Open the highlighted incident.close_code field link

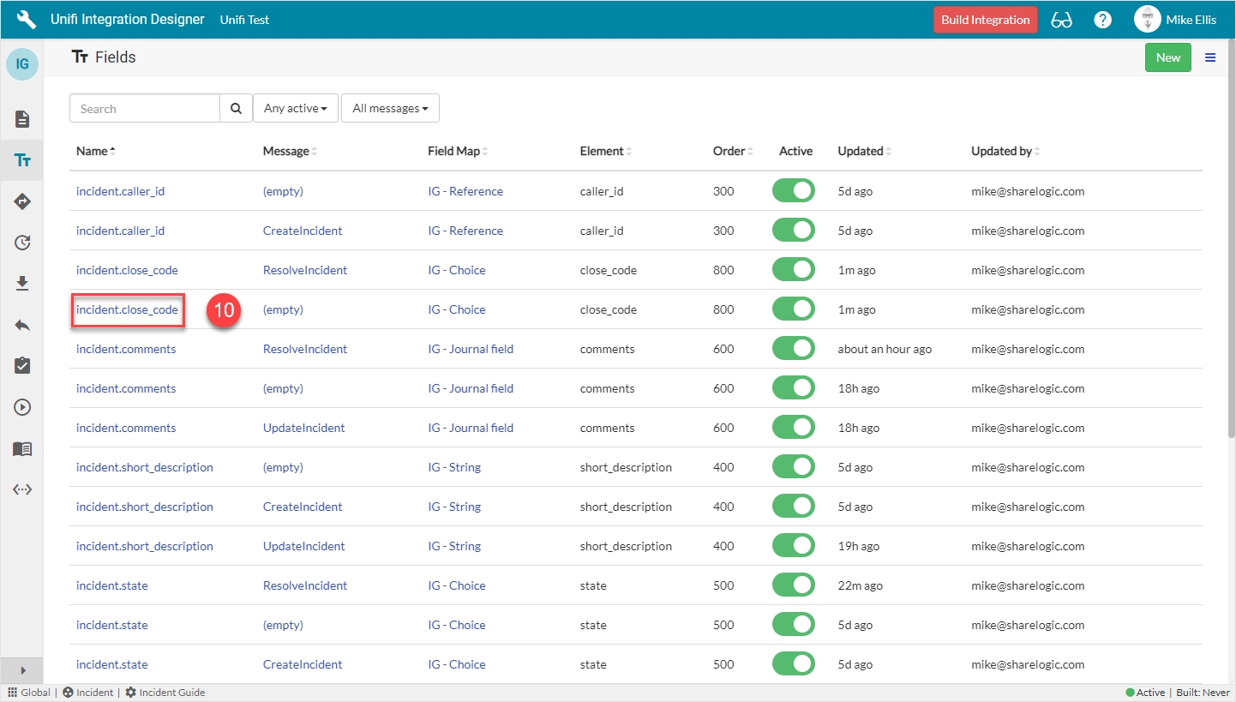[x=127, y=309]
